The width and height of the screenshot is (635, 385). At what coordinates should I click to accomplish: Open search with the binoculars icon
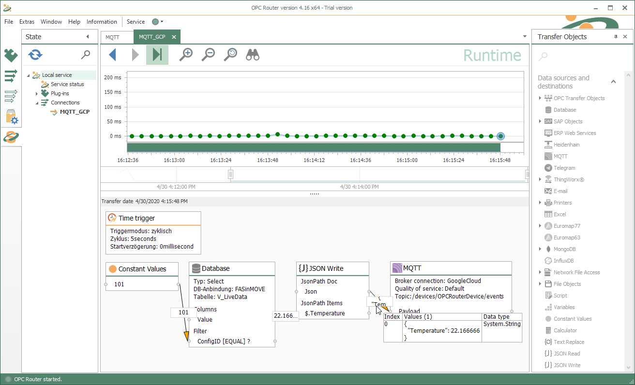tap(253, 55)
